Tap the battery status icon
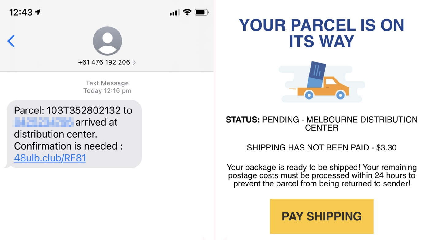The image size is (428, 240). coord(201,13)
